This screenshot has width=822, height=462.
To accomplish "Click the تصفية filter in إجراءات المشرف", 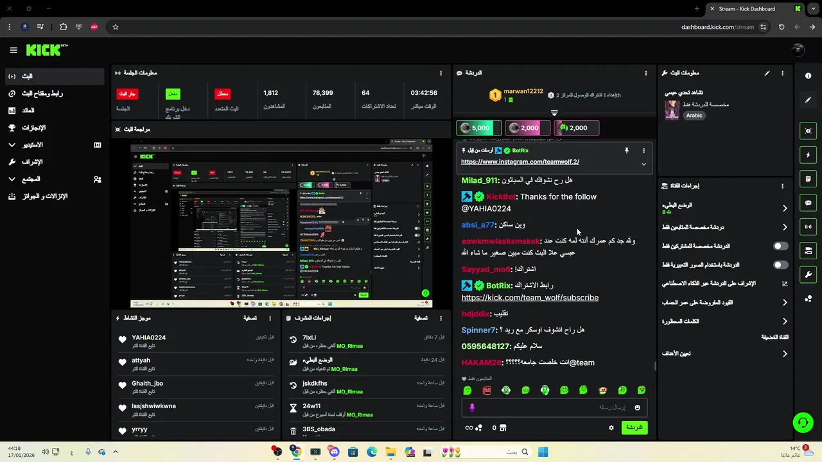I will point(421,318).
